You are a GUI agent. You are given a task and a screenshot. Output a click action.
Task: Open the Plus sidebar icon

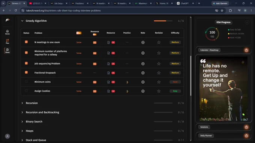click(x=7, y=41)
